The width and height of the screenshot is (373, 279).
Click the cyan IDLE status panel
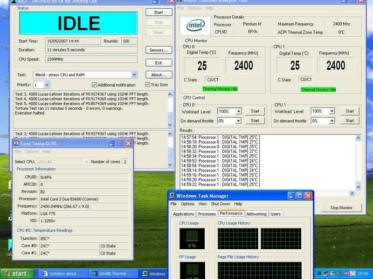click(x=78, y=23)
